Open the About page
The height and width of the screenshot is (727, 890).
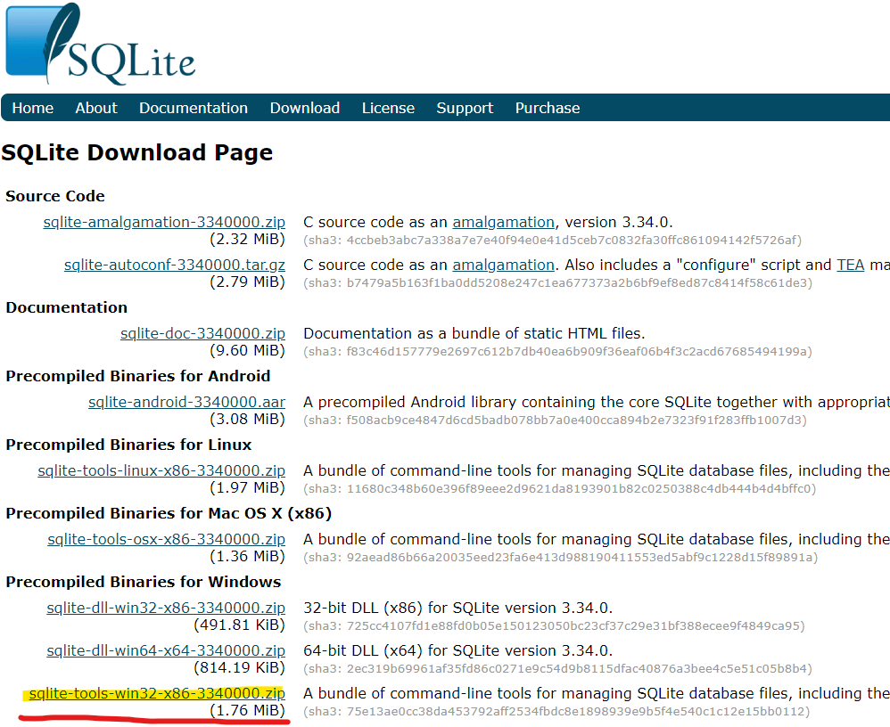point(95,108)
